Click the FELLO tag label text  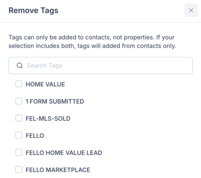pos(35,135)
